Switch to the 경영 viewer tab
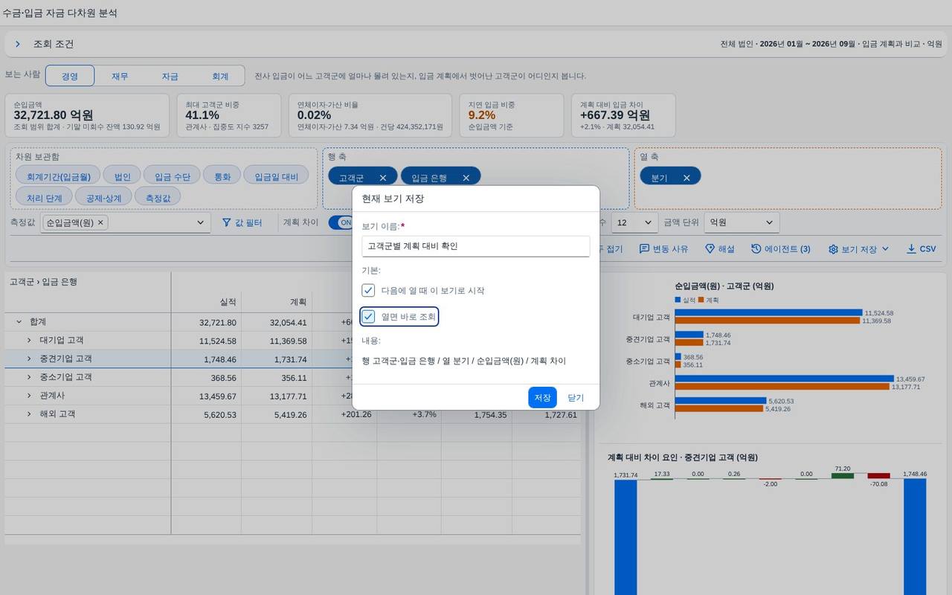 pos(70,76)
